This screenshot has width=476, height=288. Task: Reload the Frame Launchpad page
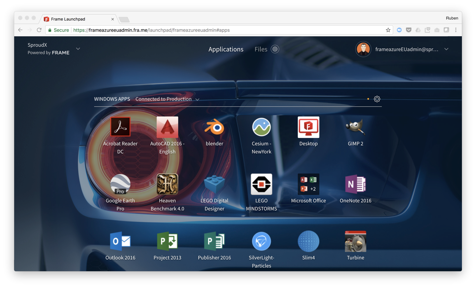pos(39,30)
